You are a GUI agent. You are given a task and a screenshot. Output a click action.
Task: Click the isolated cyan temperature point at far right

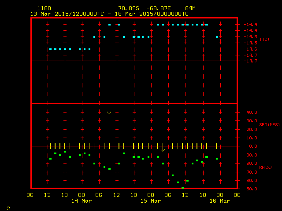point(217,37)
